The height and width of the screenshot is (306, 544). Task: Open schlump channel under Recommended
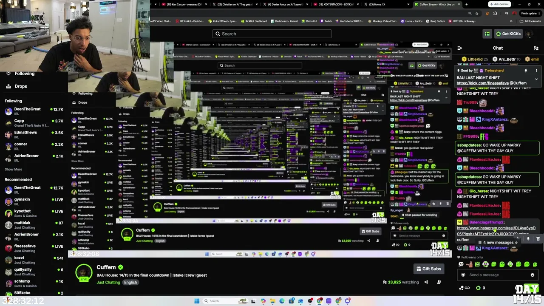coord(34,283)
